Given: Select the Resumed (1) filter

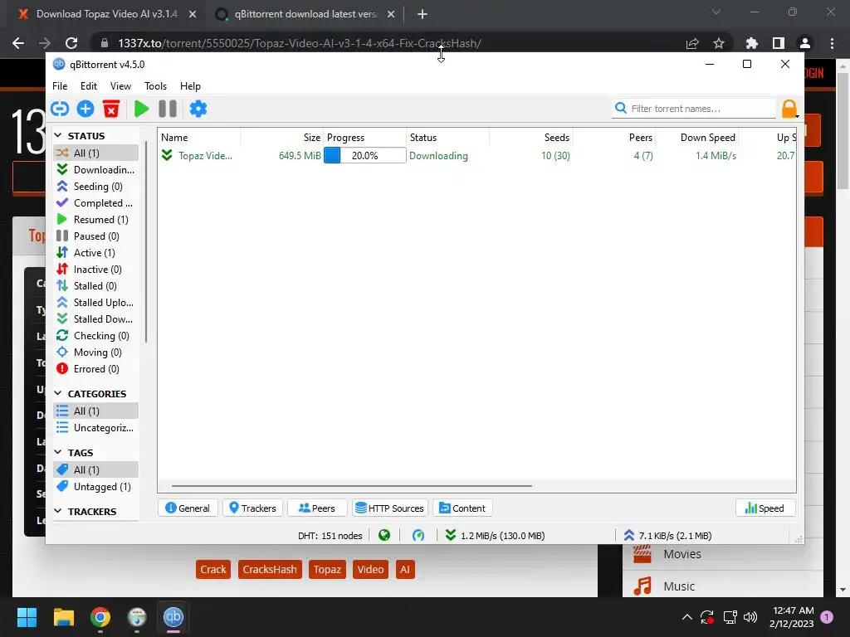Looking at the screenshot, I should coord(96,219).
